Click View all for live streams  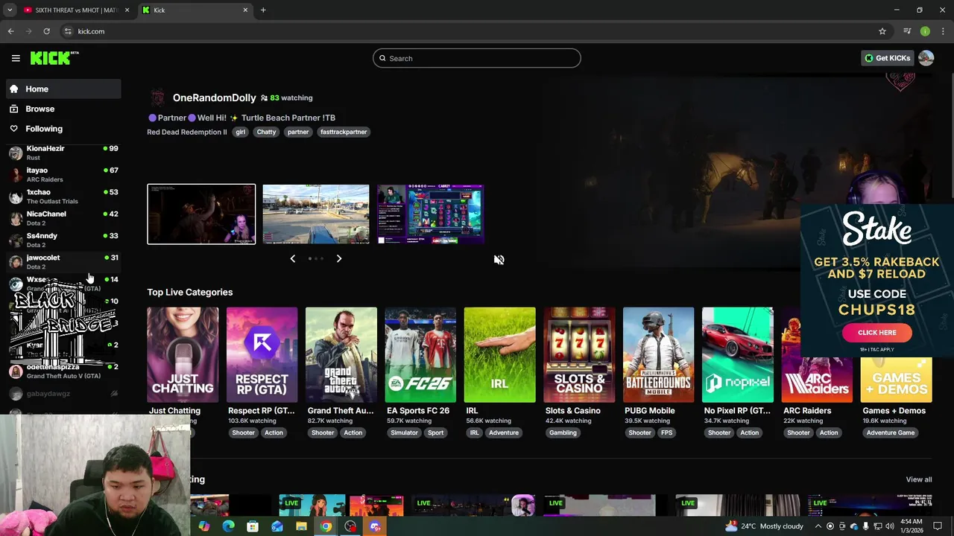coord(918,479)
